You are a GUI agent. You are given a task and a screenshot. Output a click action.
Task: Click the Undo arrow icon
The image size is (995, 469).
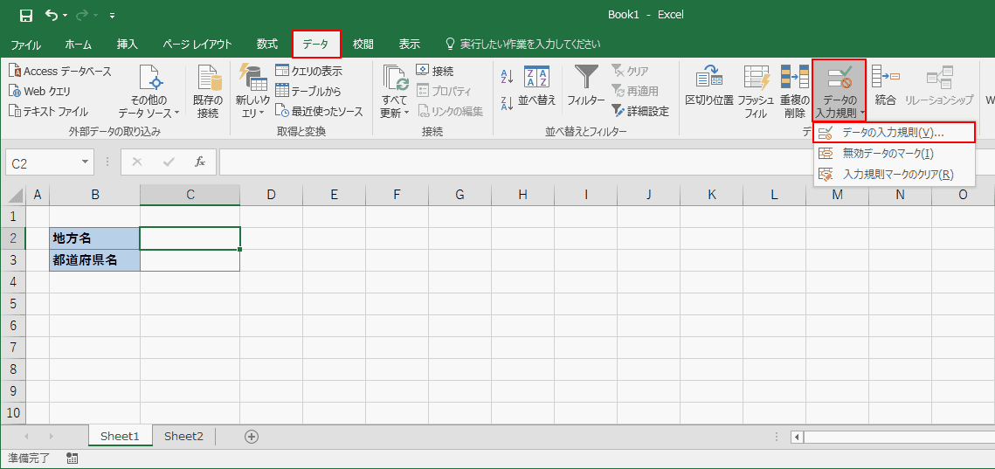(52, 15)
